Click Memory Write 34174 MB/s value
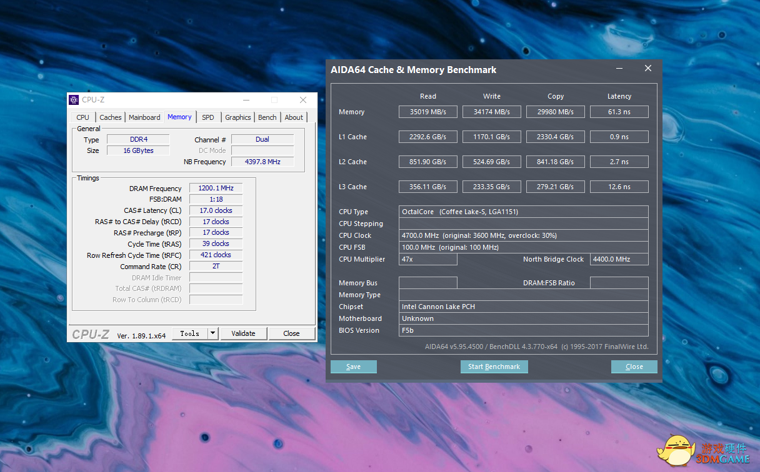Image resolution: width=760 pixels, height=472 pixels. tap(492, 112)
